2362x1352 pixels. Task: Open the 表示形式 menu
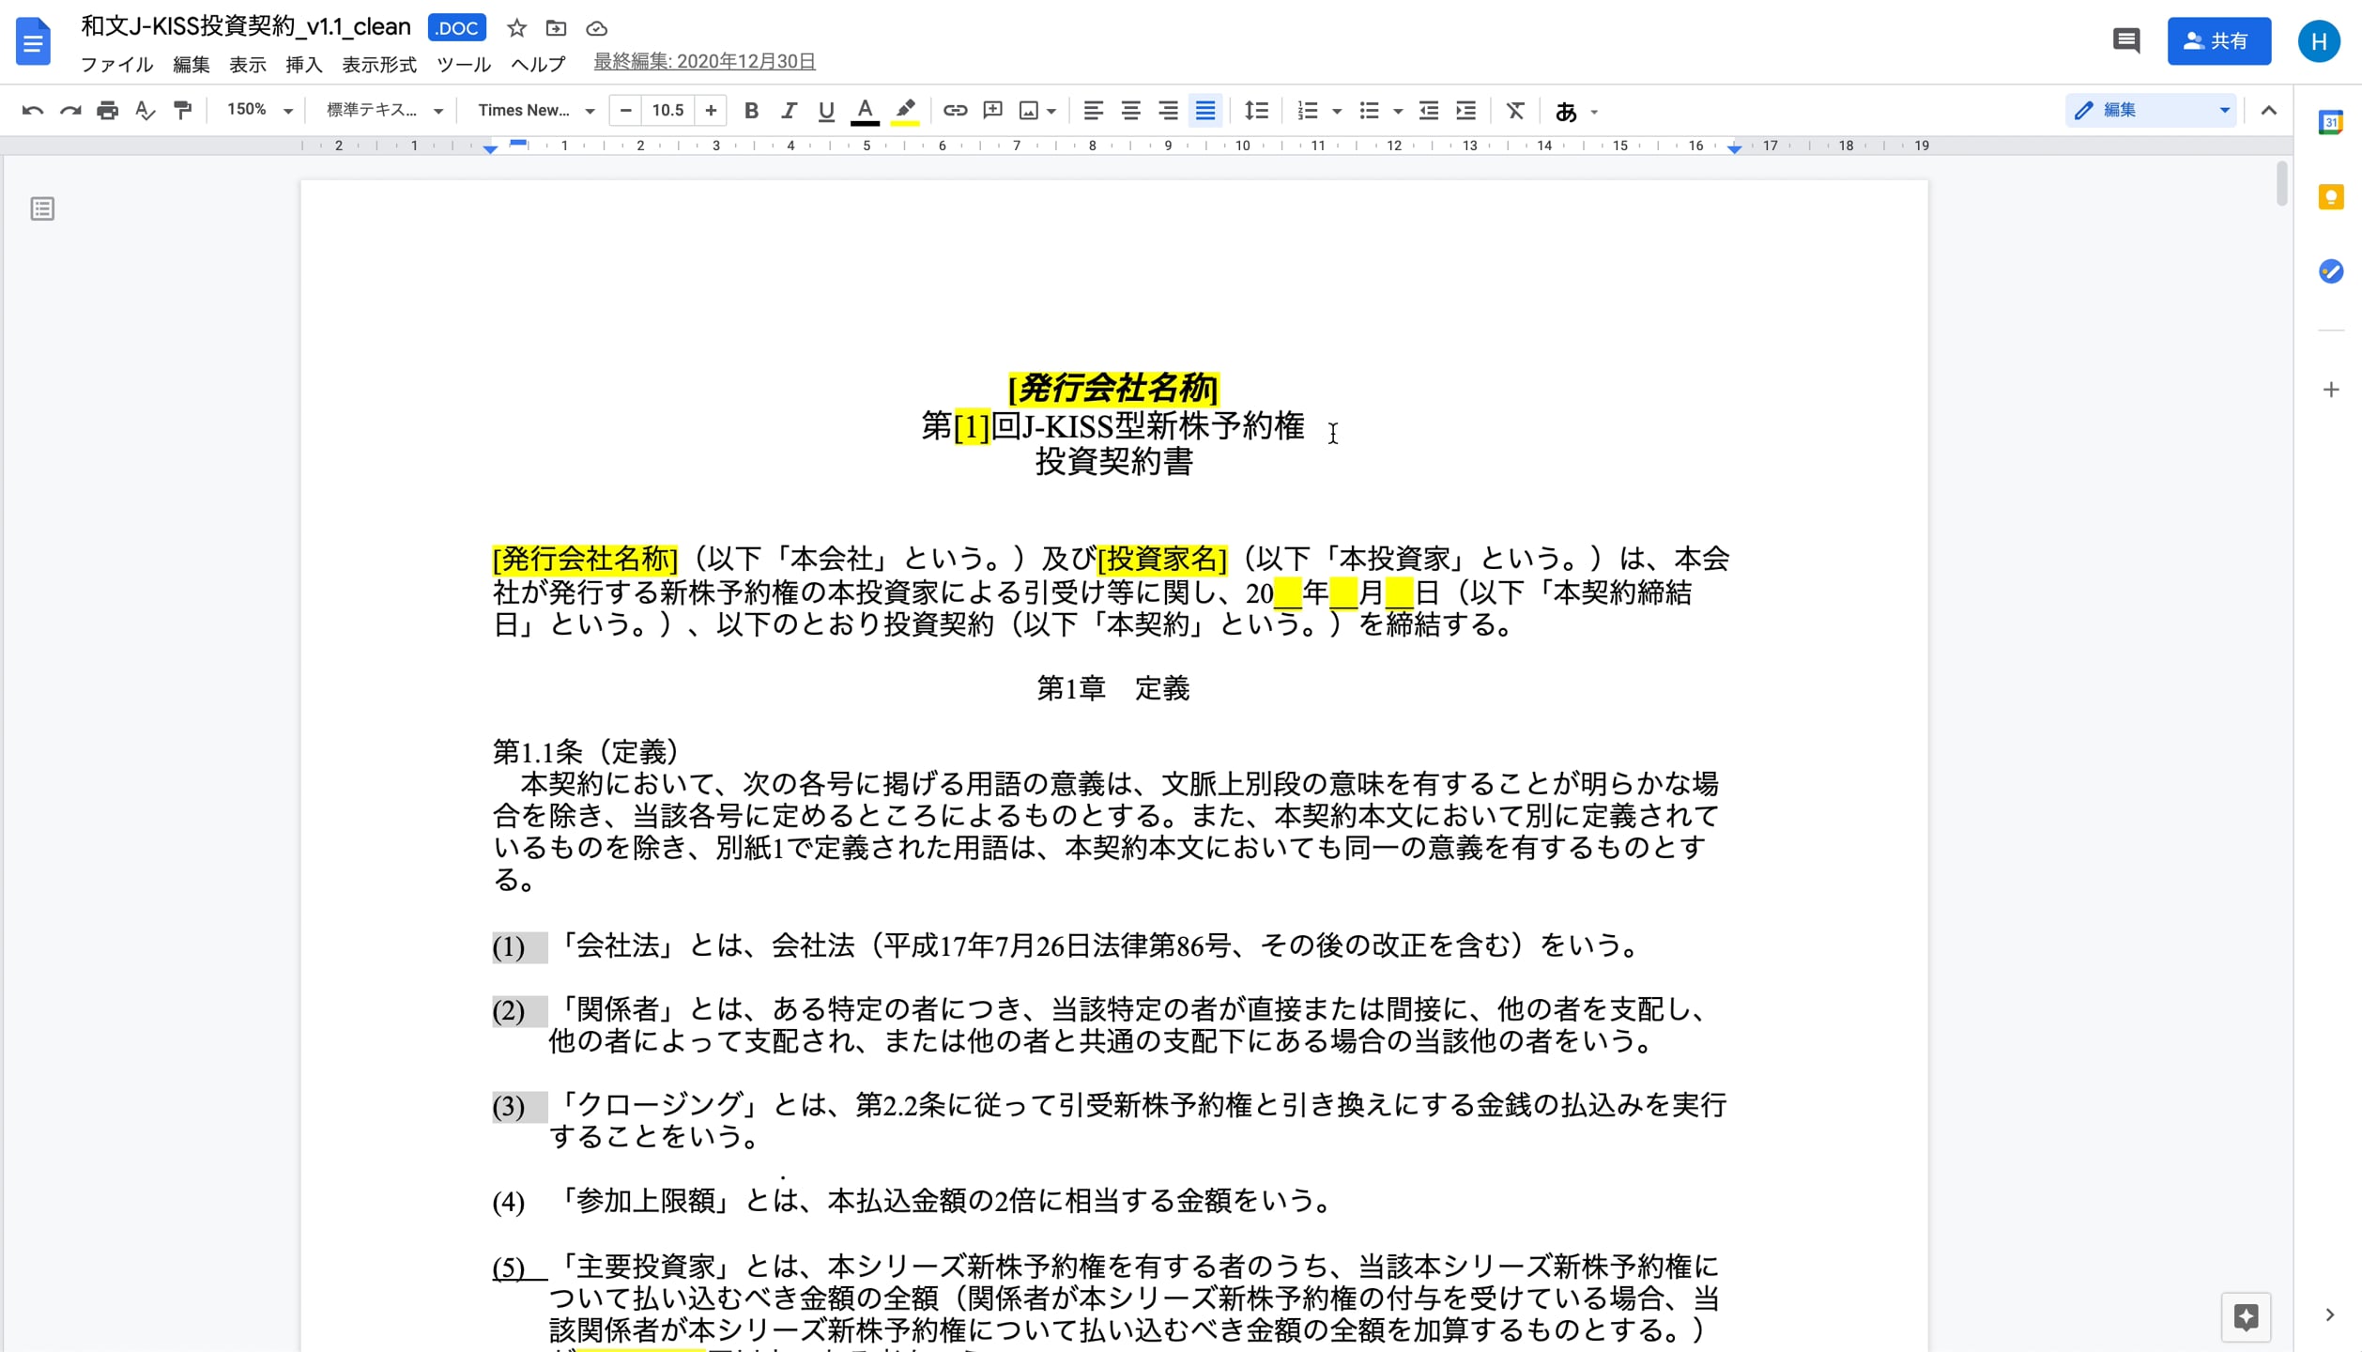(378, 64)
